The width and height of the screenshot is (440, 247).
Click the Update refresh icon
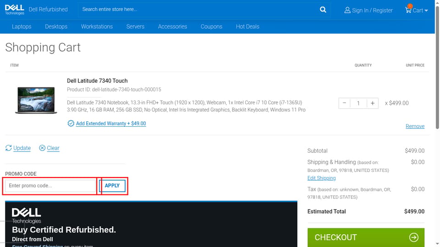8,148
